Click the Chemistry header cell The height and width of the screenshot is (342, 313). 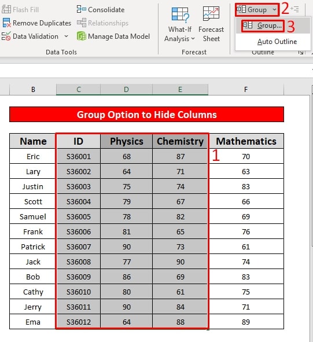tap(180, 141)
